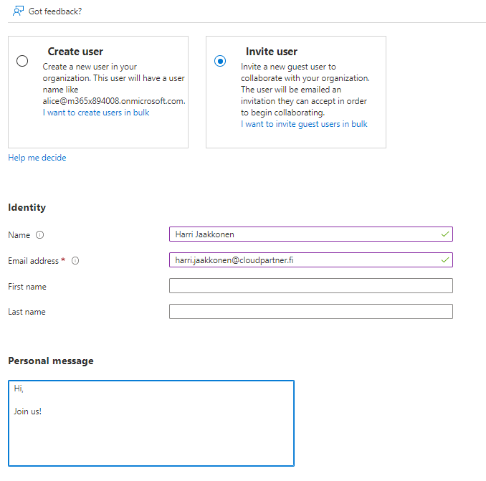Click the green checkmark in the Name field
This screenshot has width=486, height=481.
point(444,234)
